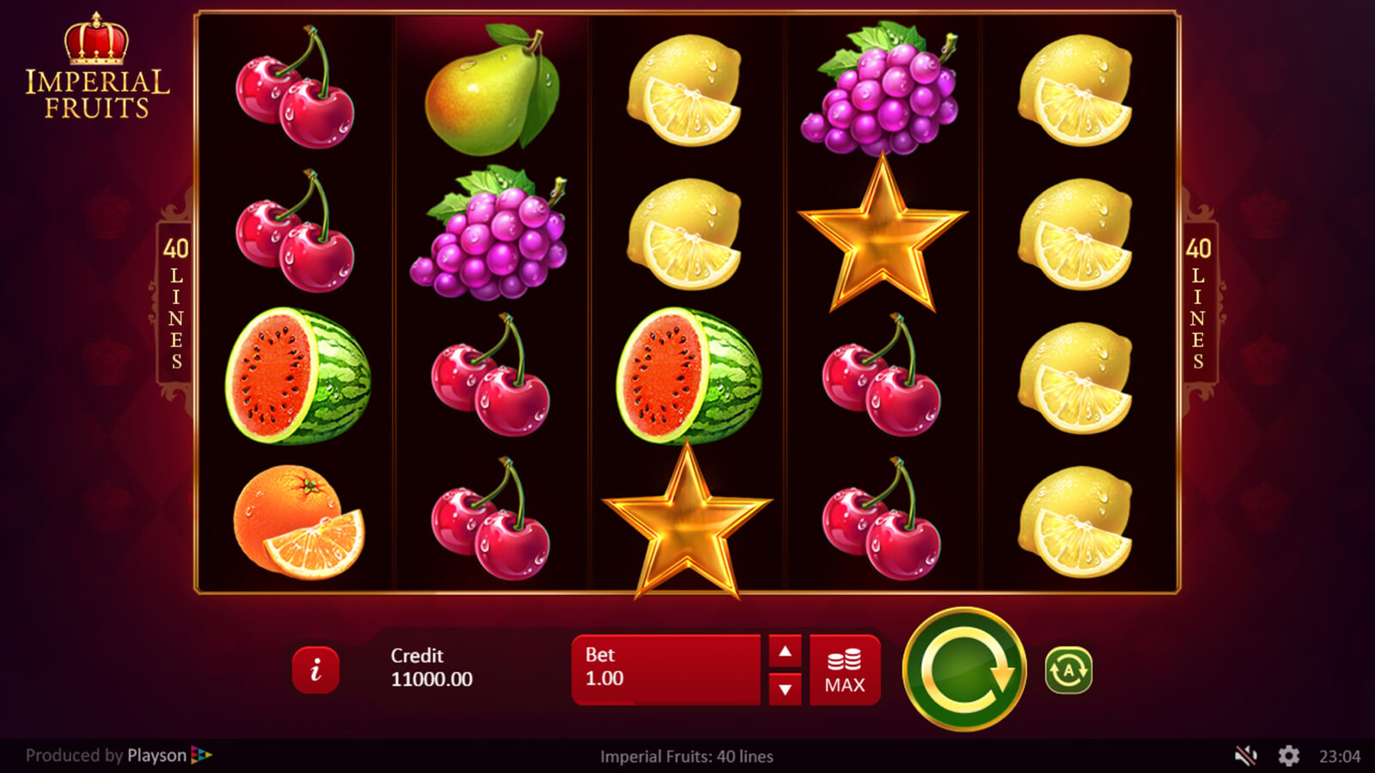
Task: Click the pear symbol on the second reel
Action: click(x=492, y=89)
